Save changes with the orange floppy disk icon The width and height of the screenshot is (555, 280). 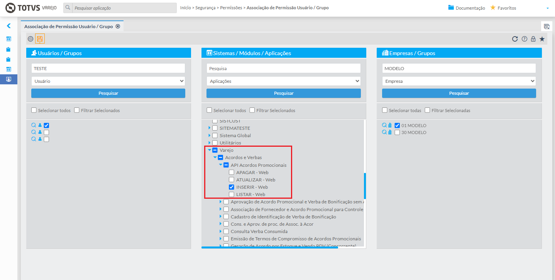(40, 39)
